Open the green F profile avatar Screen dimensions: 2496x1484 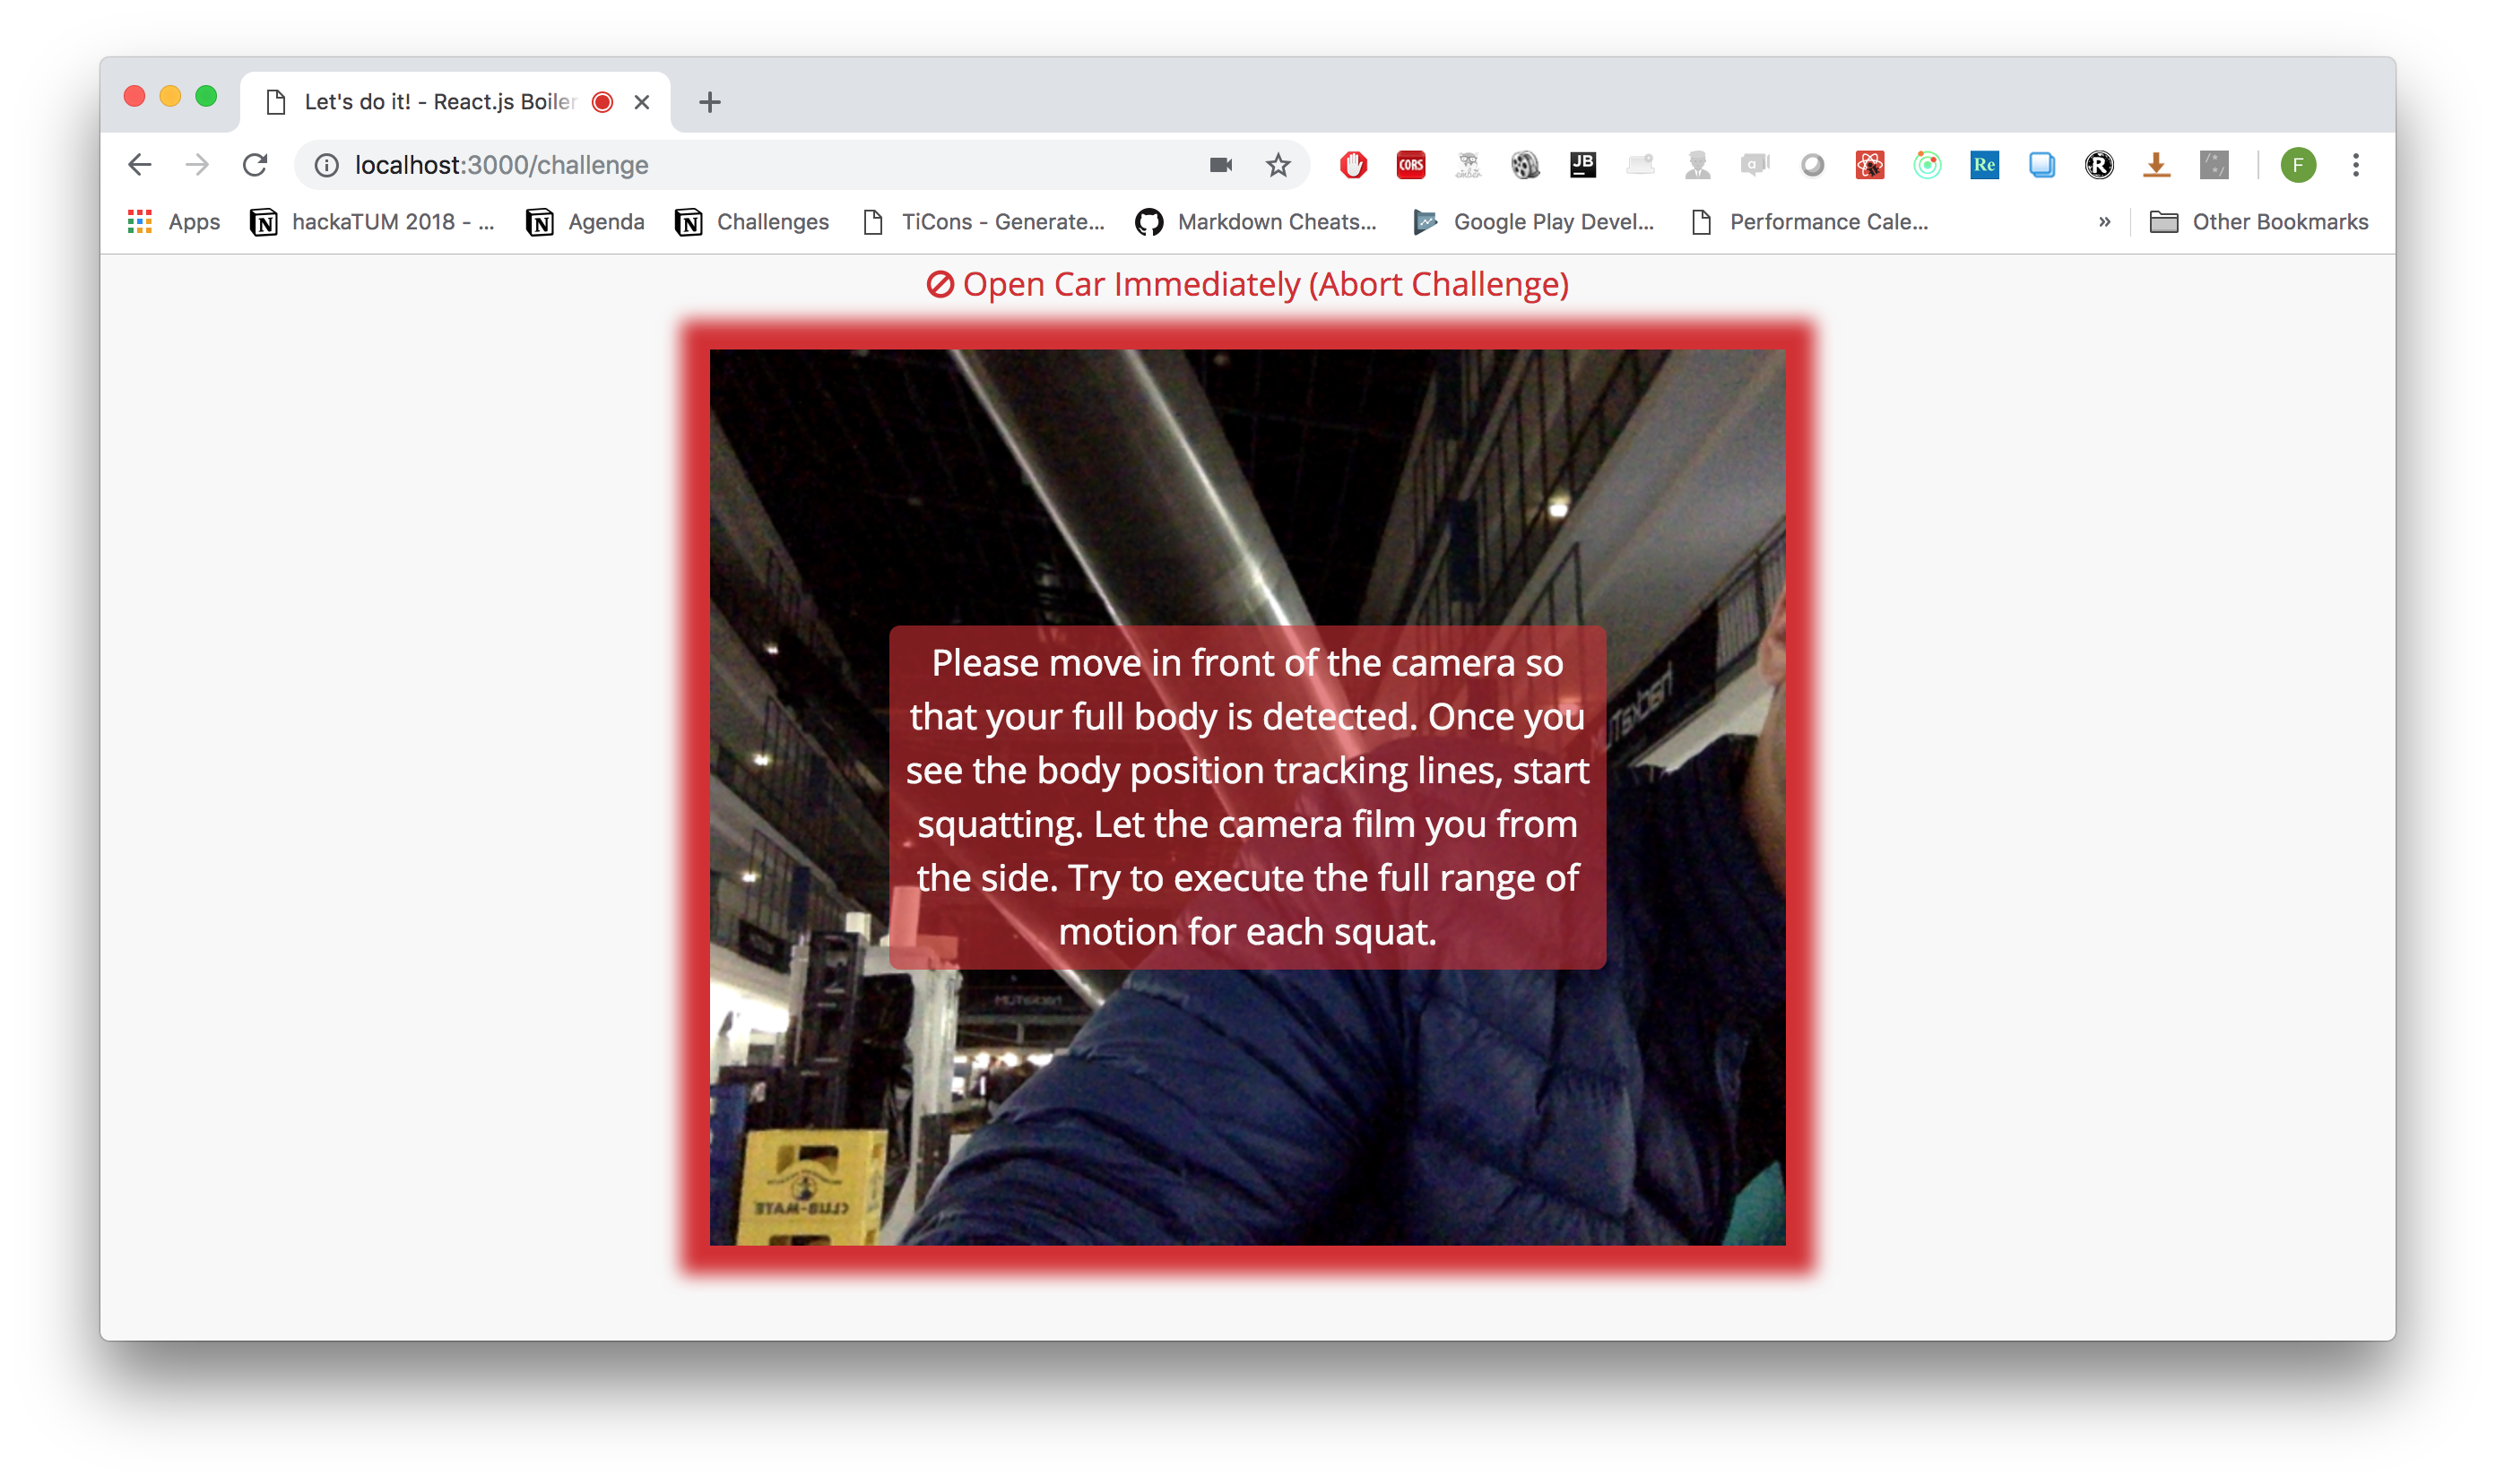pyautogui.click(x=2298, y=165)
